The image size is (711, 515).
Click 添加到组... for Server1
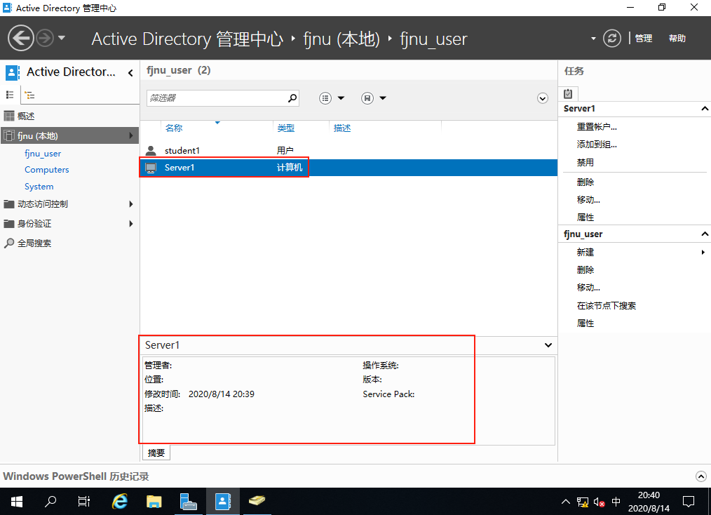[597, 145]
